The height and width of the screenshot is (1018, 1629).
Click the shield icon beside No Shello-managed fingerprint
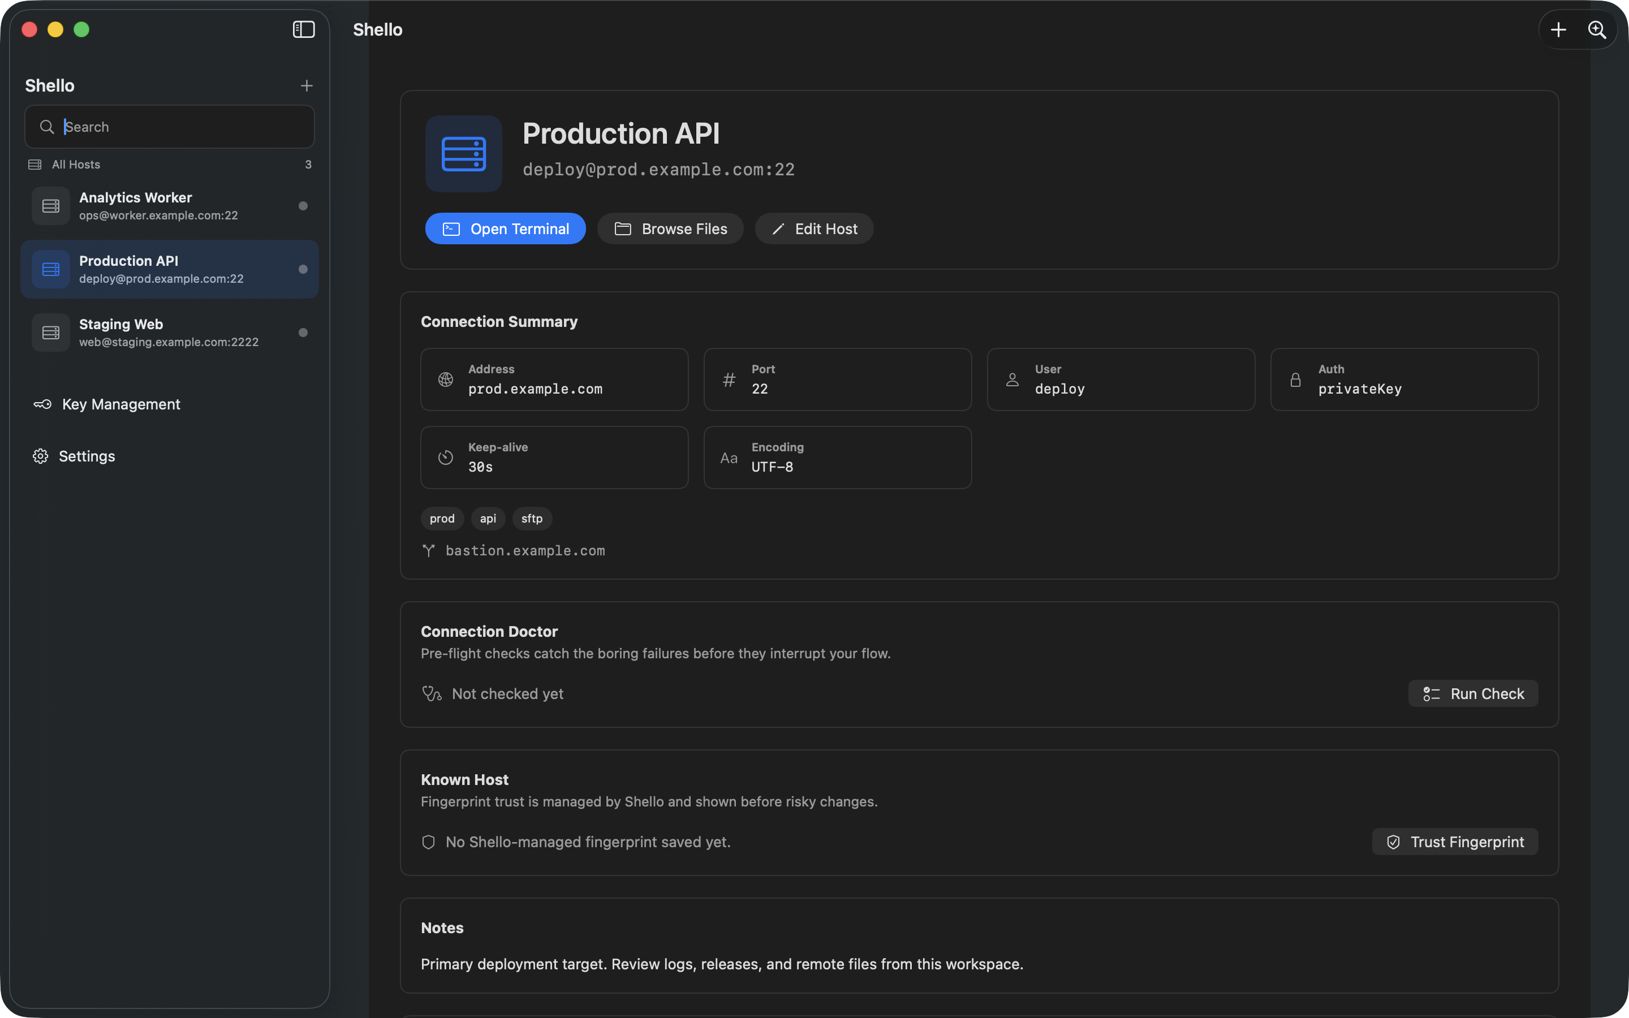coord(428,842)
